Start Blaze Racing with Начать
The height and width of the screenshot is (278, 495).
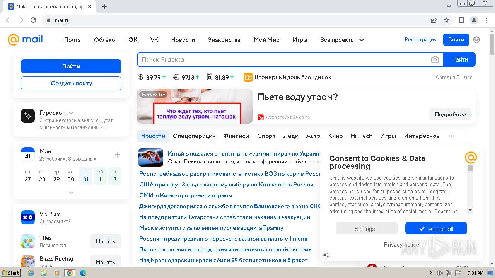point(106,261)
